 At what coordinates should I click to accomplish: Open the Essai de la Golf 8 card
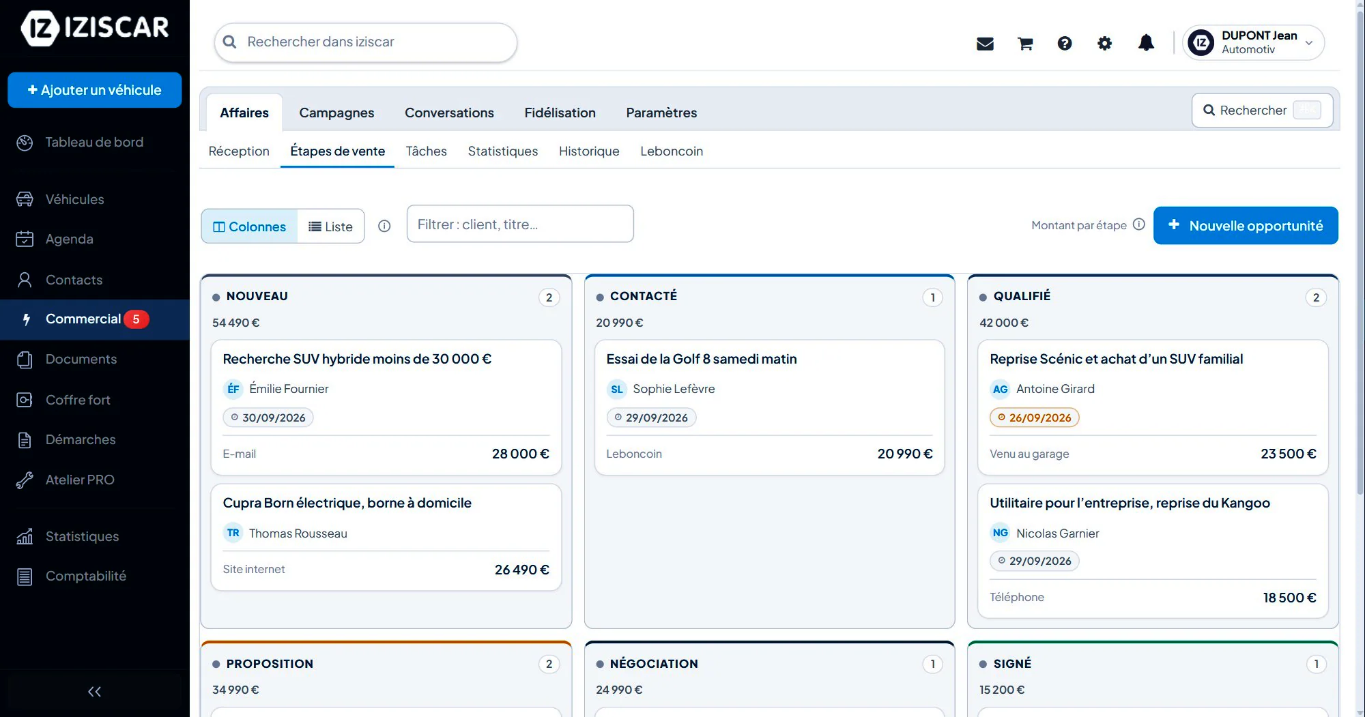[x=769, y=407]
